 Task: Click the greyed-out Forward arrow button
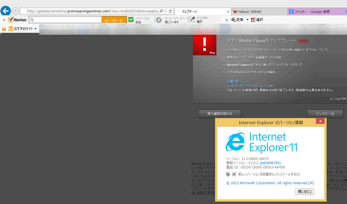tap(16, 11)
